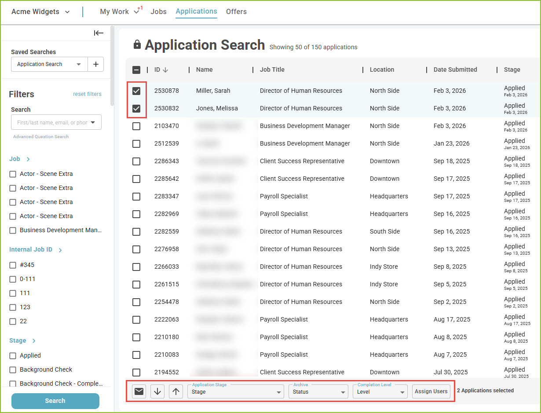The image size is (541, 413).
Task: Click the reset filters link
Action: [87, 94]
